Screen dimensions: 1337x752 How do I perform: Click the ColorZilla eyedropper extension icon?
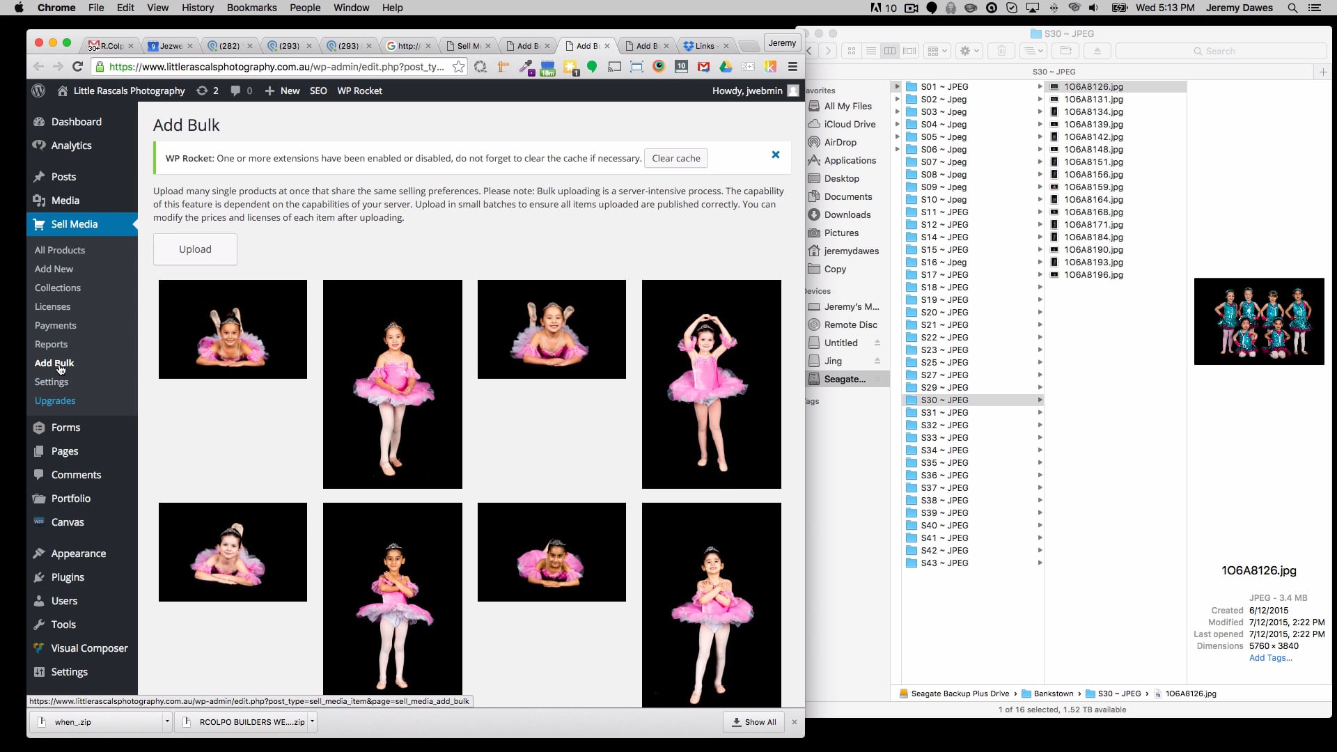[527, 67]
